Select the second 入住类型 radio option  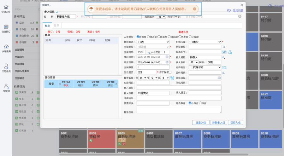click(148, 37)
